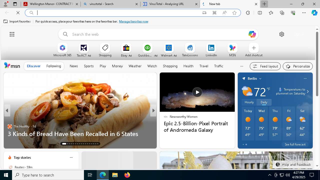Viewport: 320px width, 180px height.
Task: Open the apps grid launcher
Action: pyautogui.click(x=12, y=34)
